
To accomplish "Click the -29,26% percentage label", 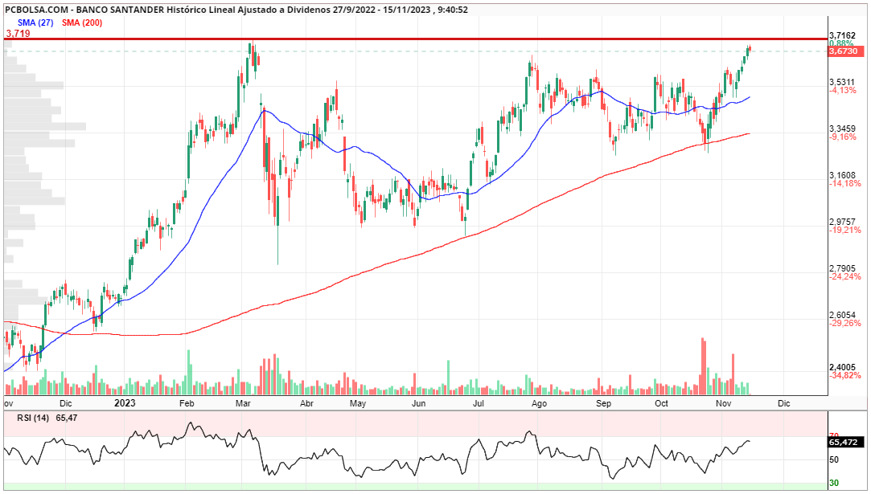I will 845,323.
